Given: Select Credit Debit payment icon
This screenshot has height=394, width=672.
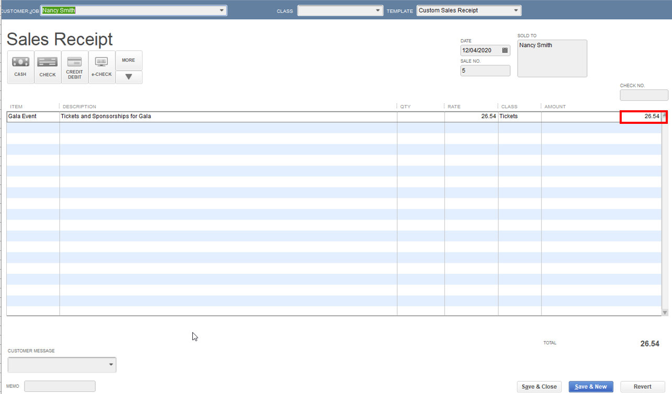Looking at the screenshot, I should coord(74,67).
